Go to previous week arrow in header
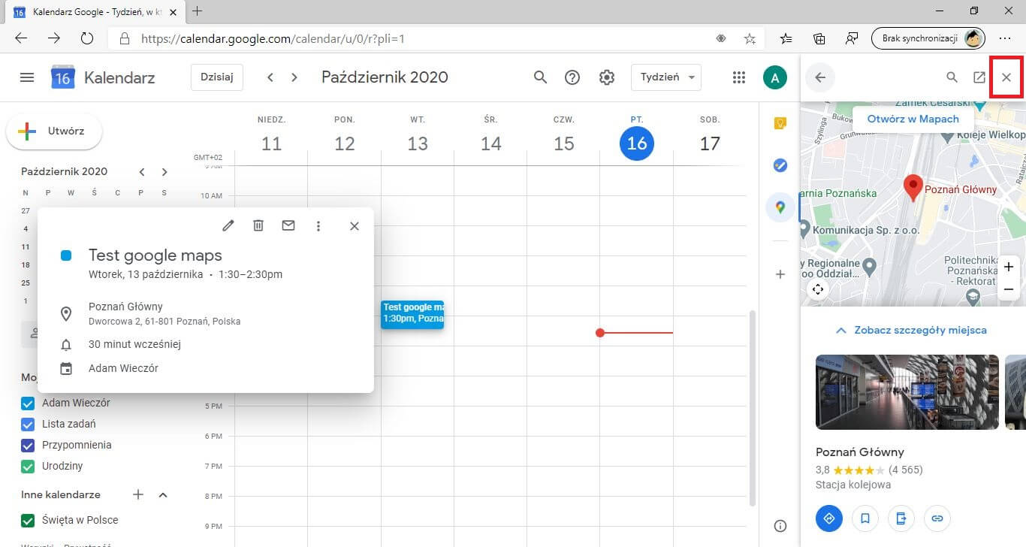Image resolution: width=1026 pixels, height=547 pixels. (270, 77)
